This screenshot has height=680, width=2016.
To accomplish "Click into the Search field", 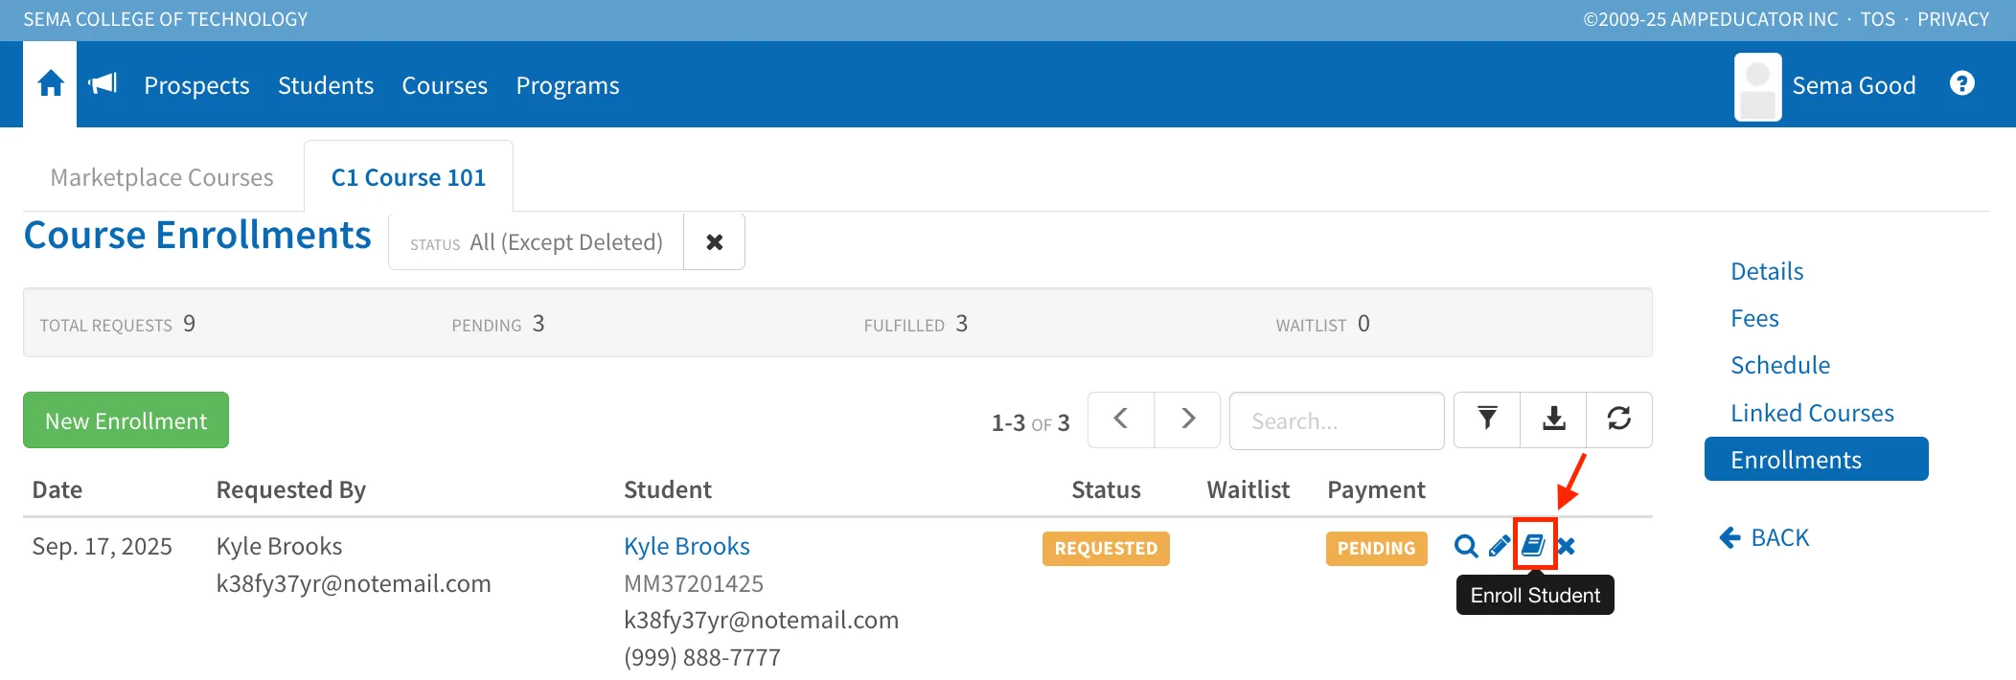I will click(x=1337, y=420).
